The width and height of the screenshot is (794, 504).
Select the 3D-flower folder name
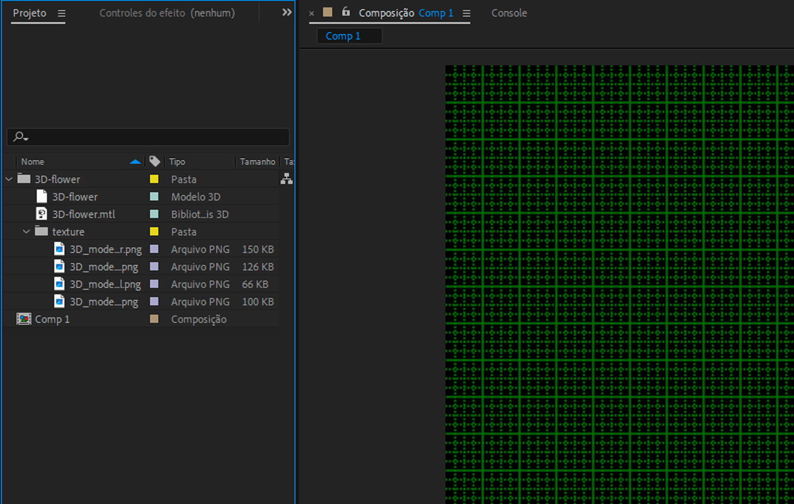(58, 179)
